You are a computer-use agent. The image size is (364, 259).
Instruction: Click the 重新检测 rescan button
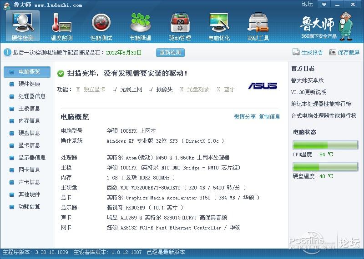(x=170, y=52)
